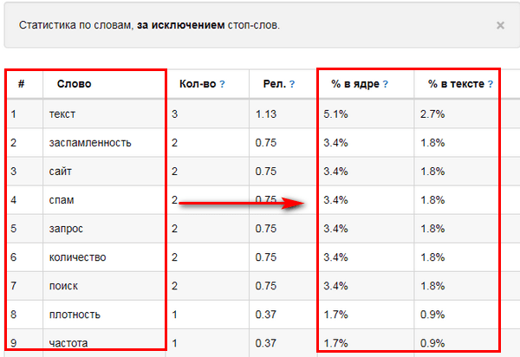Open help icon next to % в тексте
This screenshot has height=357, width=520.
coord(491,84)
